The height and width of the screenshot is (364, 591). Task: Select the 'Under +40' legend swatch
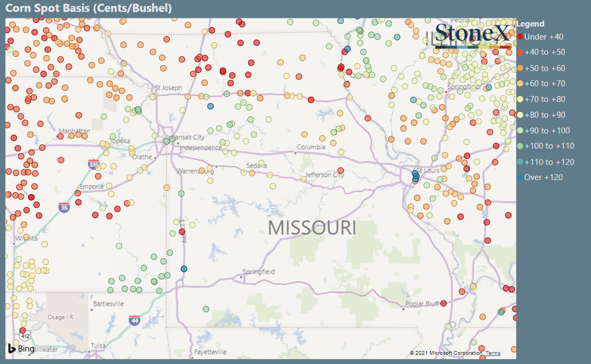pos(520,36)
